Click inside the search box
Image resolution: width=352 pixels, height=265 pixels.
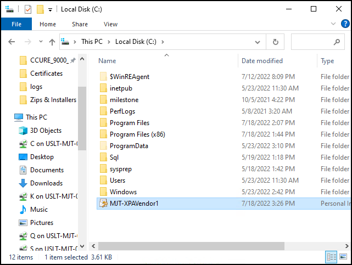(310, 42)
